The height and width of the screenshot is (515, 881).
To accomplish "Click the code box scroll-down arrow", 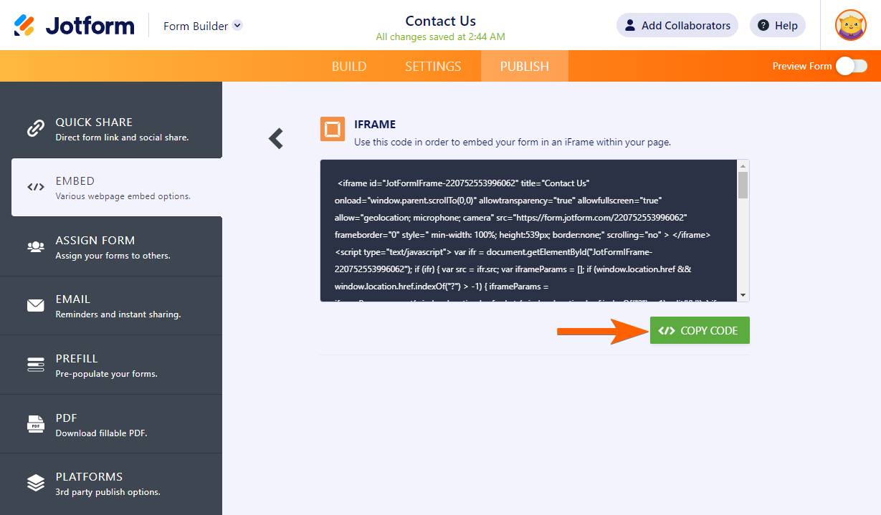I will [x=743, y=295].
